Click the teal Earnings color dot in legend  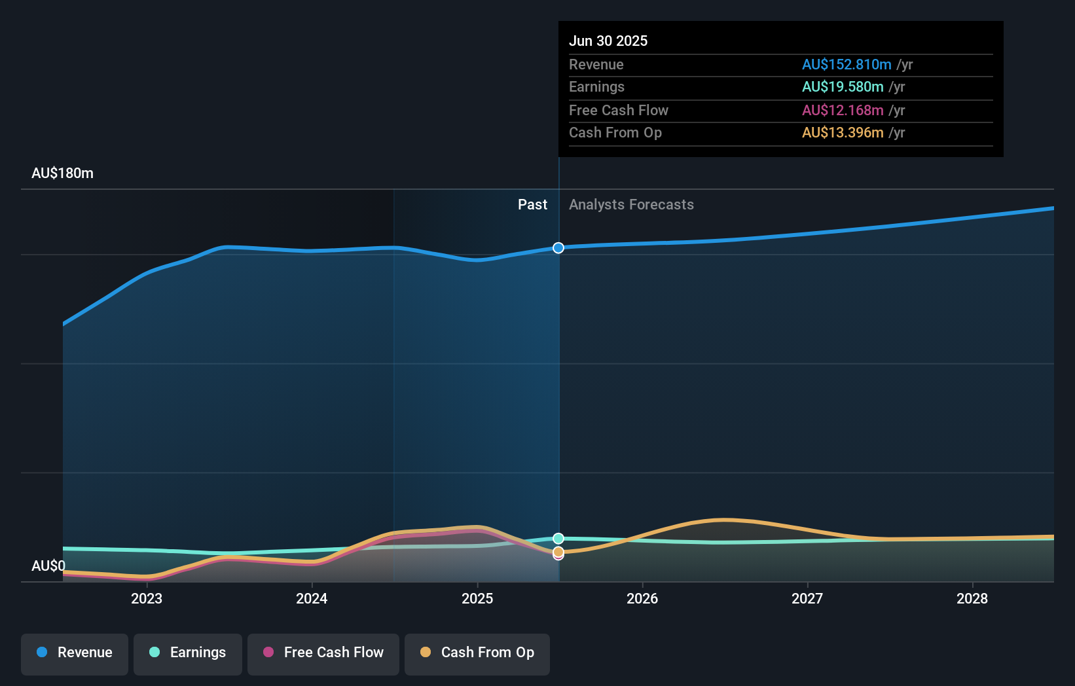(x=154, y=653)
